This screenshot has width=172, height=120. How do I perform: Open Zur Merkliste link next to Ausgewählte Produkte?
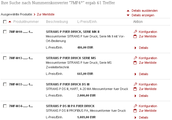pyautogui.click(x=46, y=15)
